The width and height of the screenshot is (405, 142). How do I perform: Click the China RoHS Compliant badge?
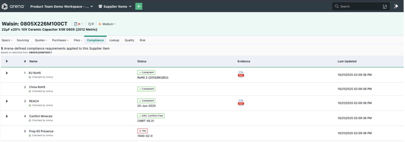coord(146,89)
